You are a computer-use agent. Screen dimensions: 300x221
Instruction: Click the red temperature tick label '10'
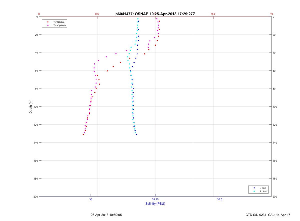[271, 14]
